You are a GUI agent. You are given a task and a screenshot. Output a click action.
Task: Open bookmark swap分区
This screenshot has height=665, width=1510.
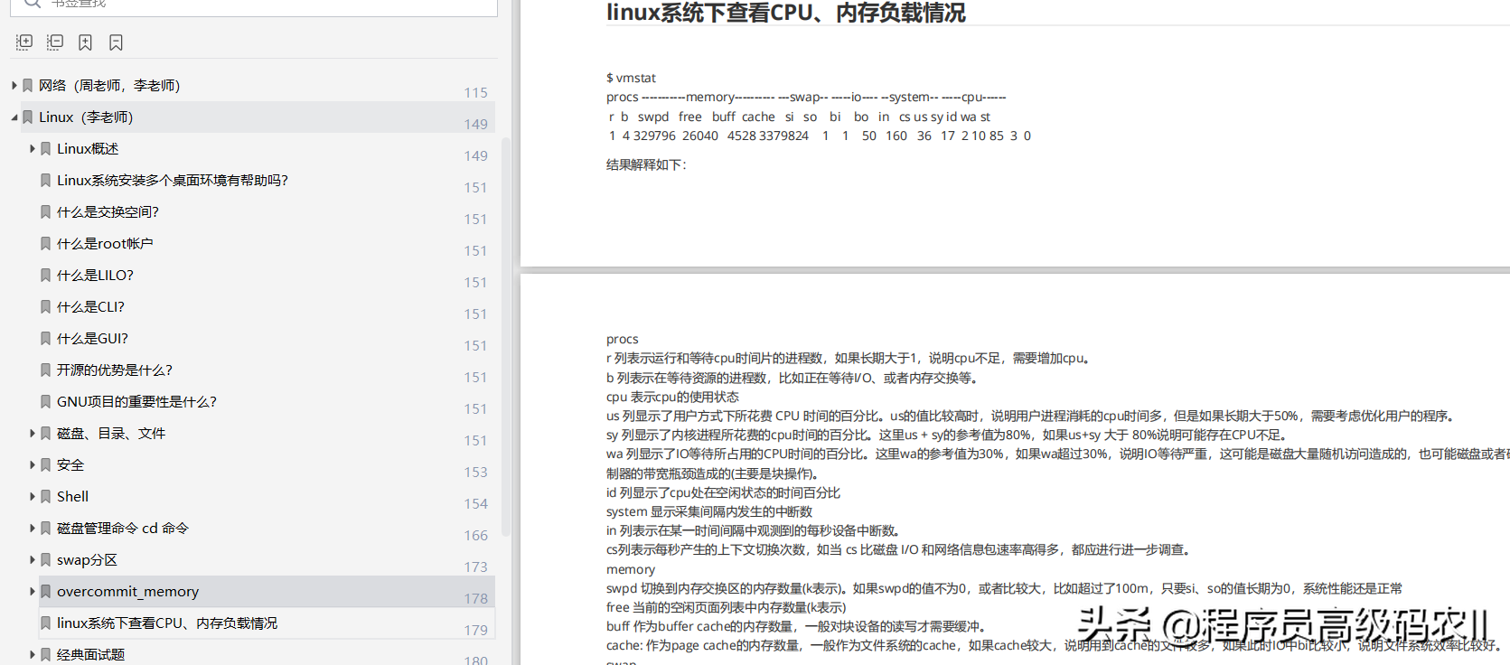[87, 559]
